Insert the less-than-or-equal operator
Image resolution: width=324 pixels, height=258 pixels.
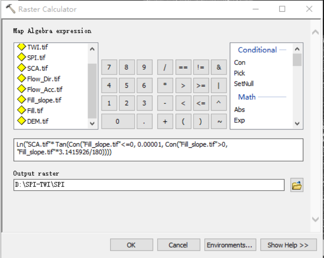201,103
